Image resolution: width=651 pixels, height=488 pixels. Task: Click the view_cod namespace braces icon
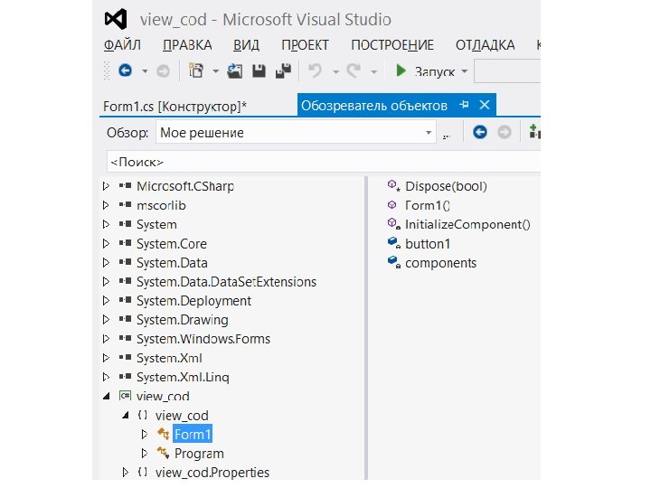tap(143, 415)
